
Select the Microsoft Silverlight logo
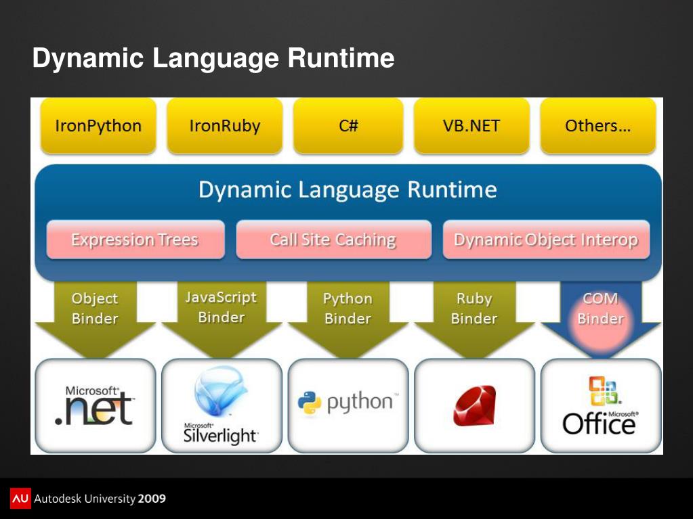pyautogui.click(x=221, y=405)
